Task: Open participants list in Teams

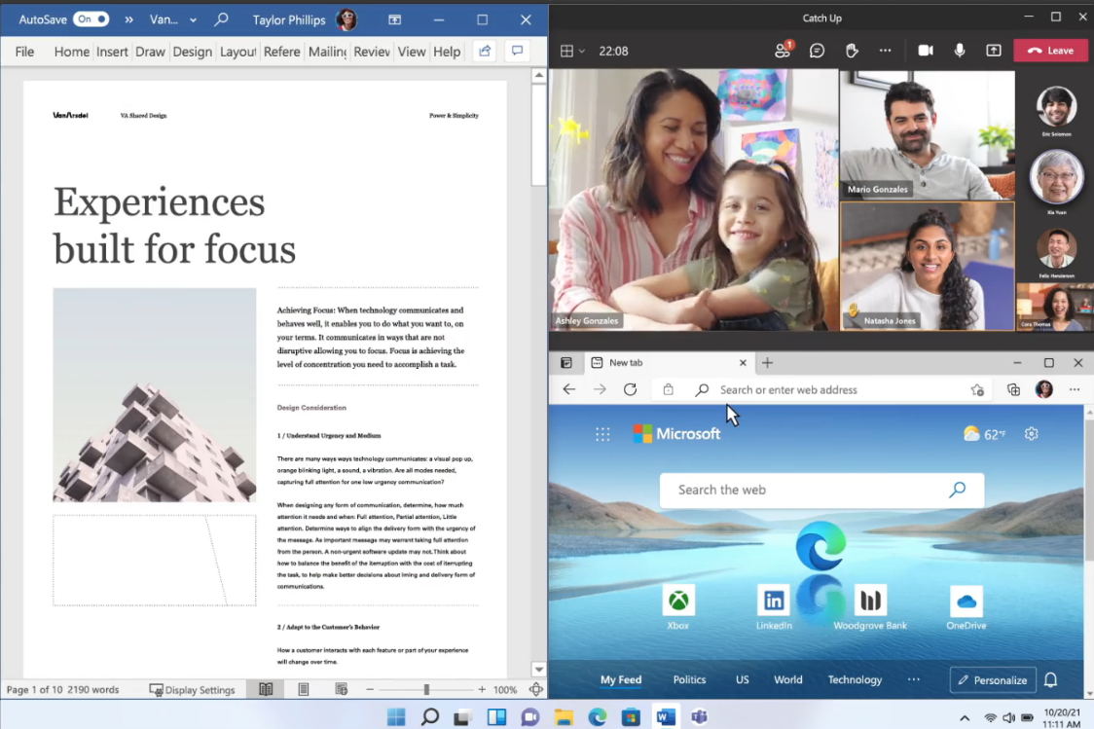Action: coord(783,51)
